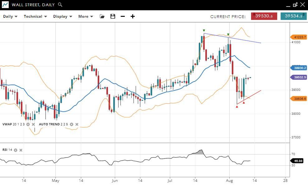Image resolution: width=308 pixels, height=185 pixels.
Task: Zoom in using the plus icon
Action: coord(133,17)
